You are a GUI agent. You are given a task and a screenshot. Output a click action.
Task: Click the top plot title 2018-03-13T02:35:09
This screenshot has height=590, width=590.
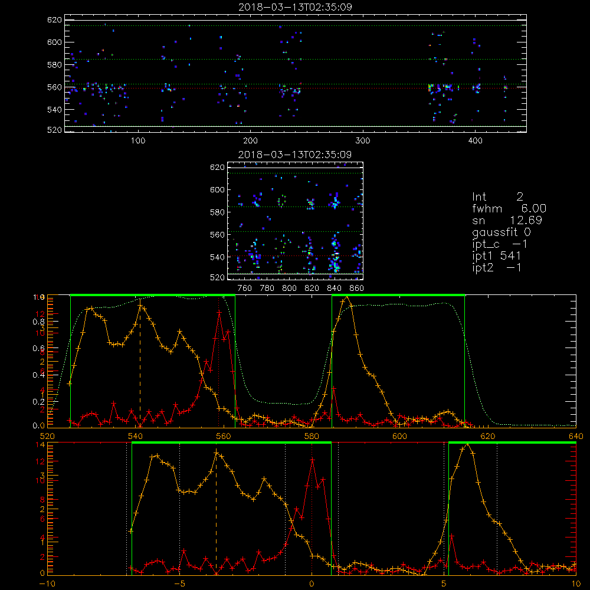[x=295, y=7]
